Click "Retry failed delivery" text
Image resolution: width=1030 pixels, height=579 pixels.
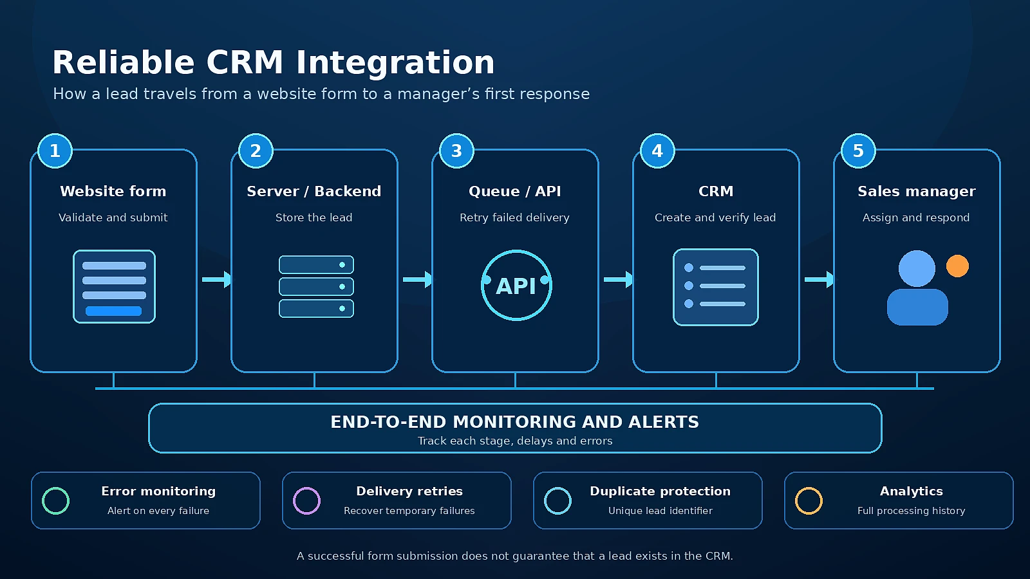pyautogui.click(x=515, y=217)
